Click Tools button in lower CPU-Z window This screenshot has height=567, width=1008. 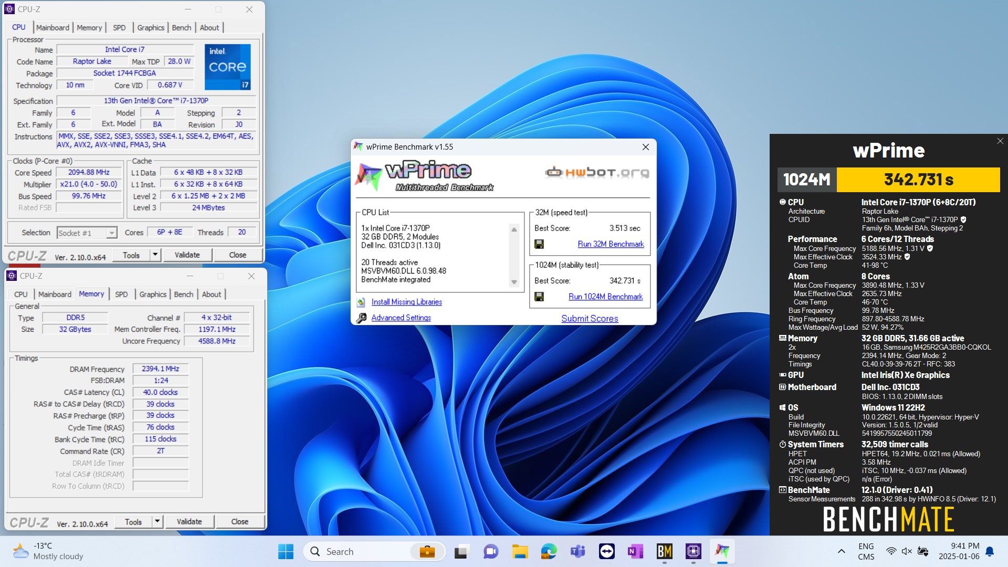click(x=133, y=521)
